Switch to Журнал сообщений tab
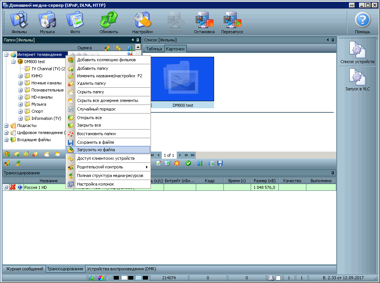Image resolution: width=380 pixels, height=283 pixels. [x=24, y=269]
